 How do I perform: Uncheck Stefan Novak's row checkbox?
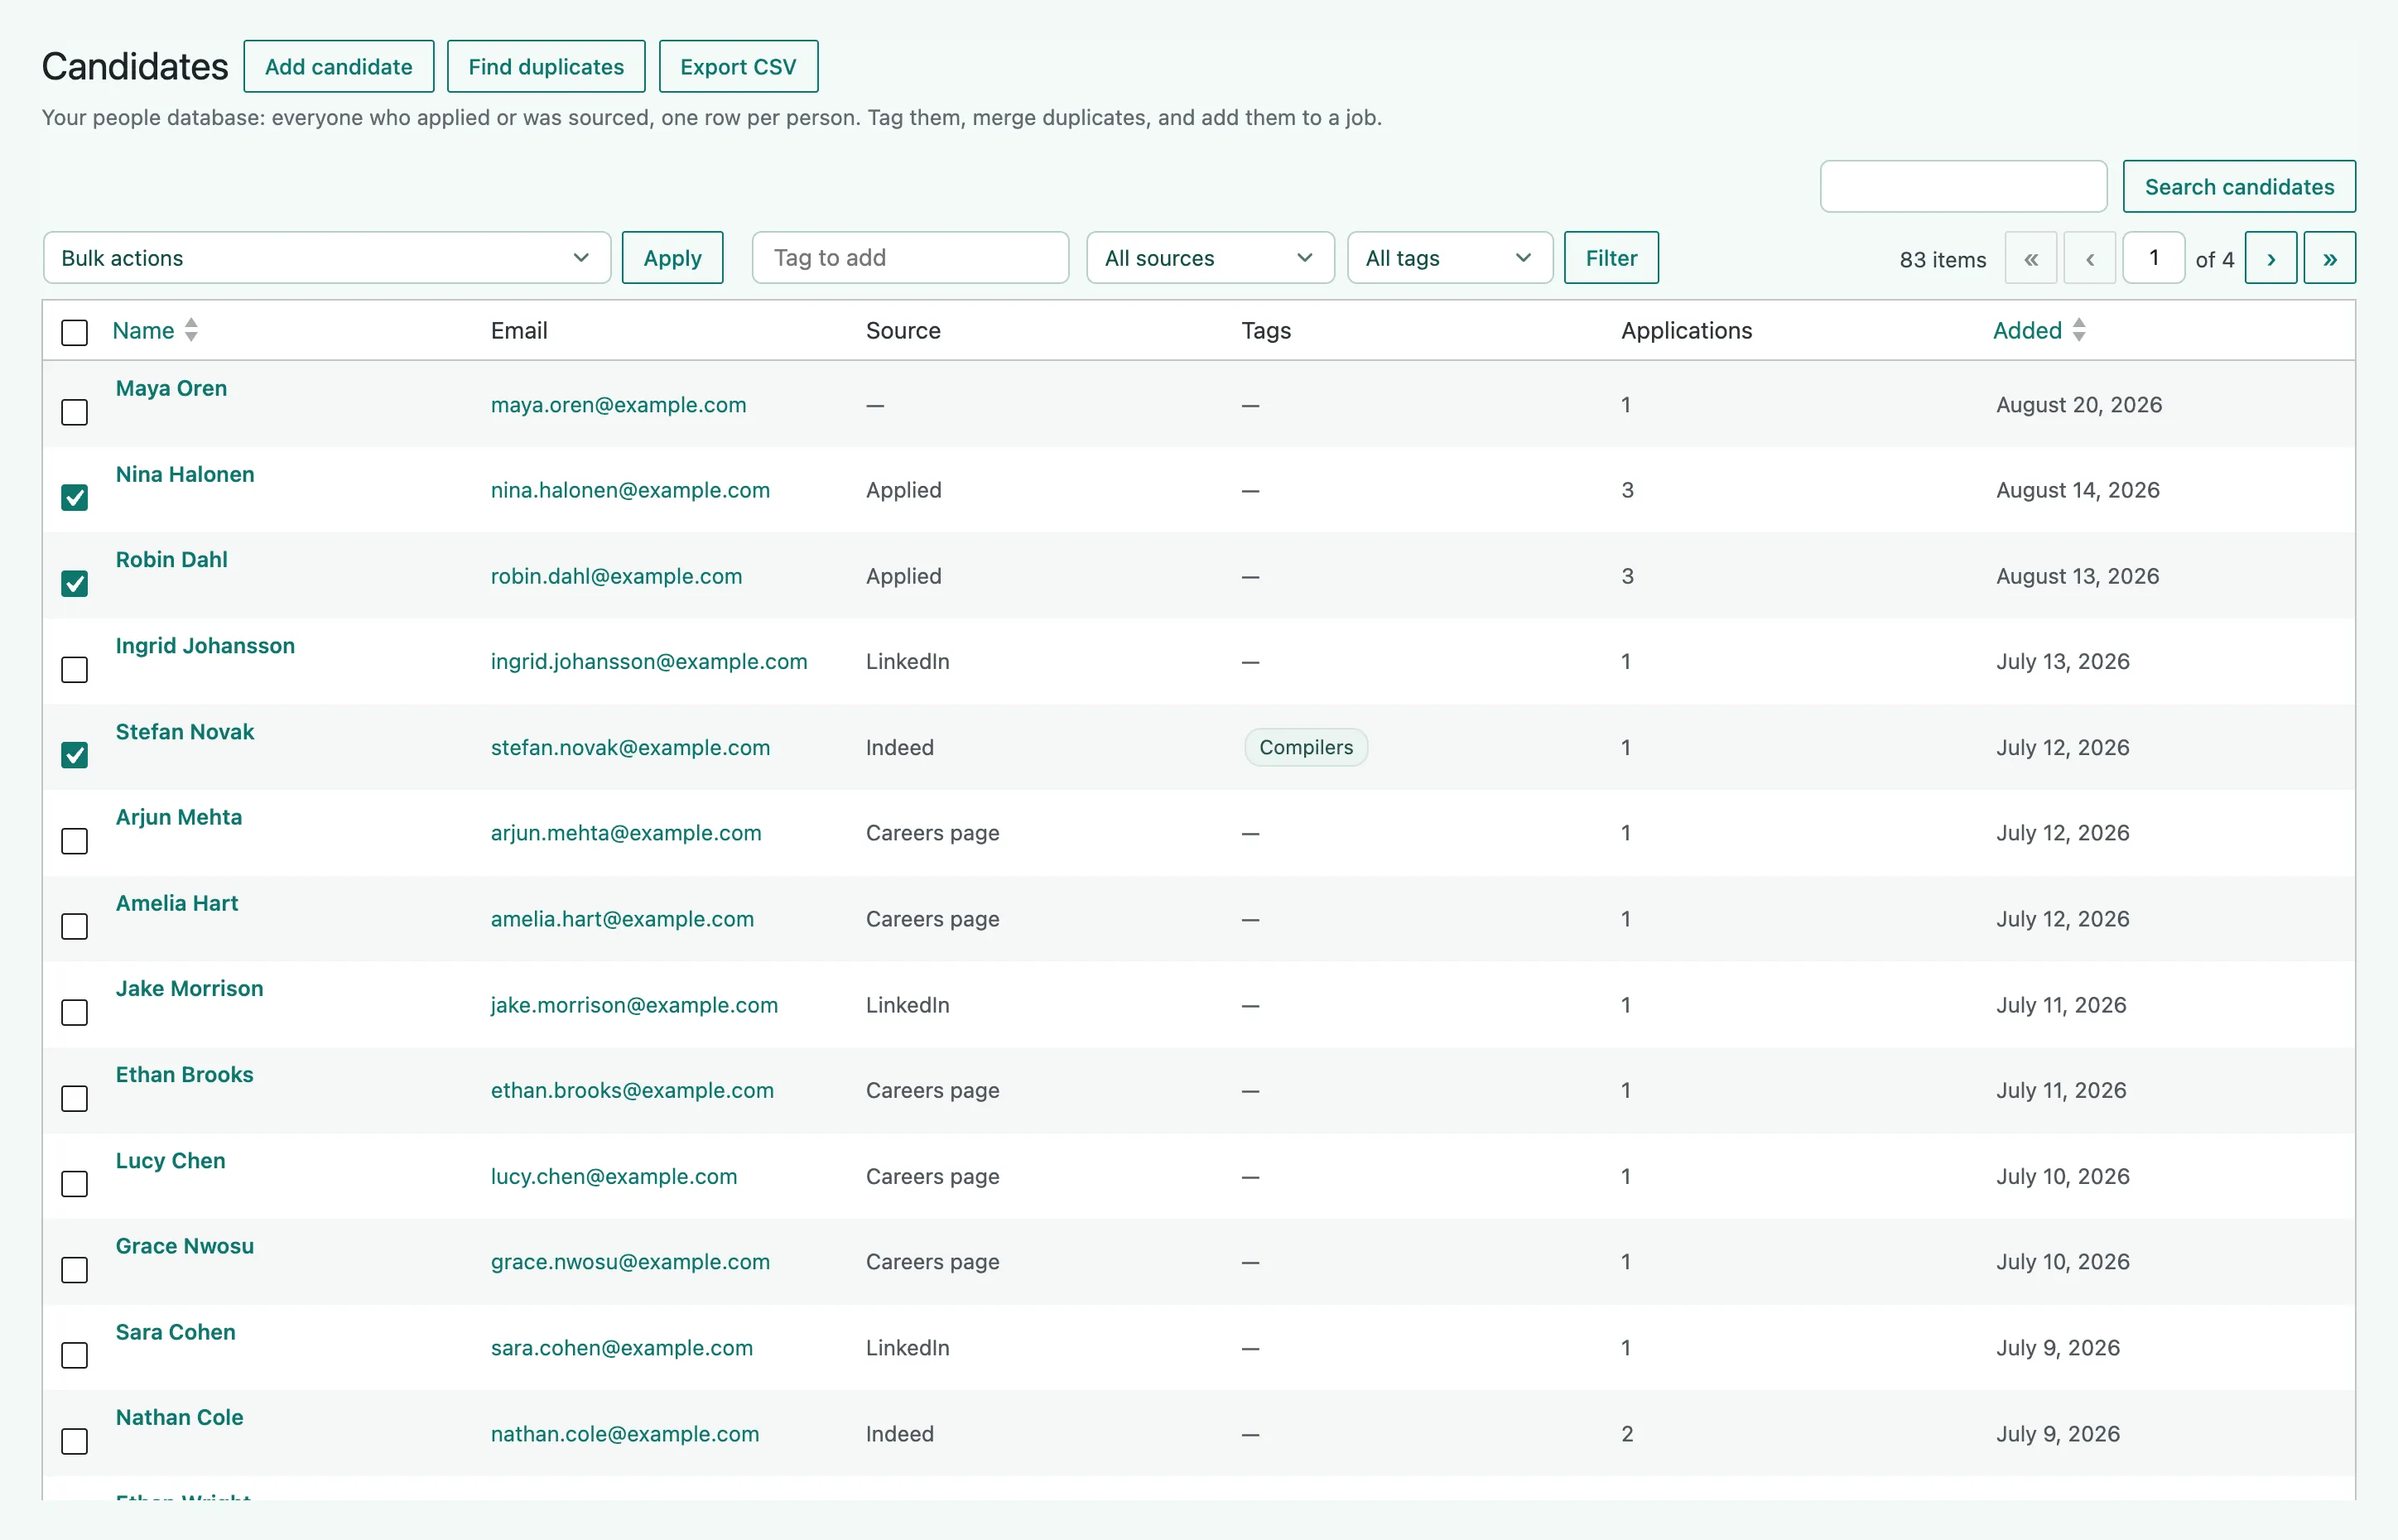pos(75,755)
